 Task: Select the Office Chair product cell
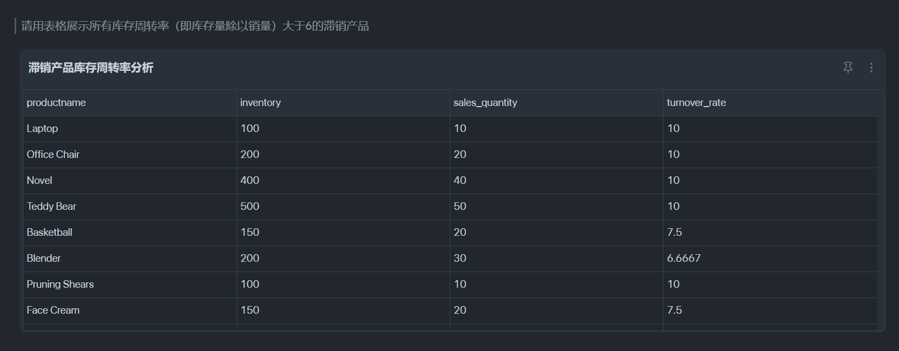(130, 154)
